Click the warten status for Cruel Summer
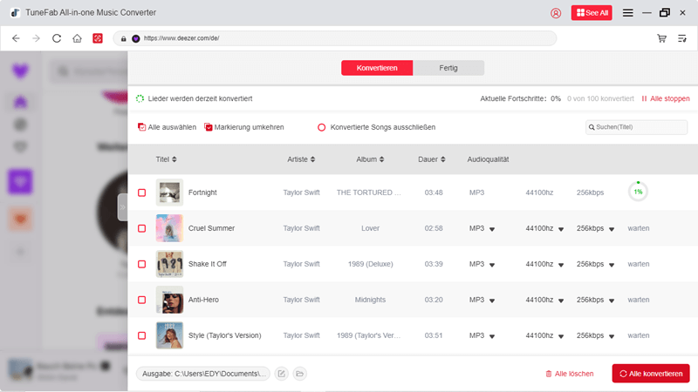The image size is (698, 392). [639, 228]
